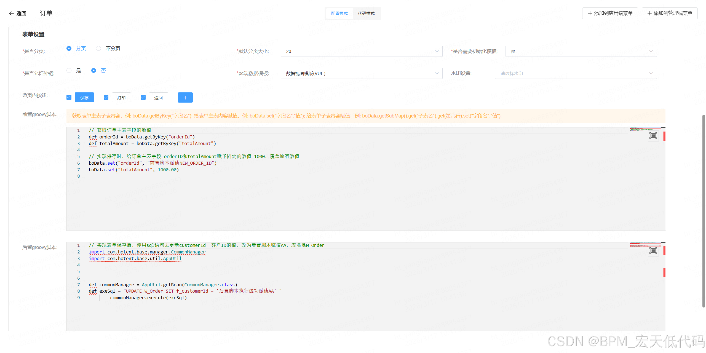706x353 pixels.
Task: Uncheck the checkbox beside 保存 button
Action: tap(69, 97)
